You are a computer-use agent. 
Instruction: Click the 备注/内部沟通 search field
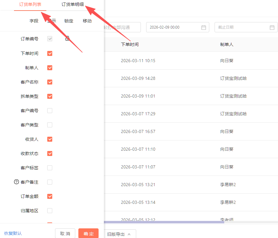tap(122, 27)
